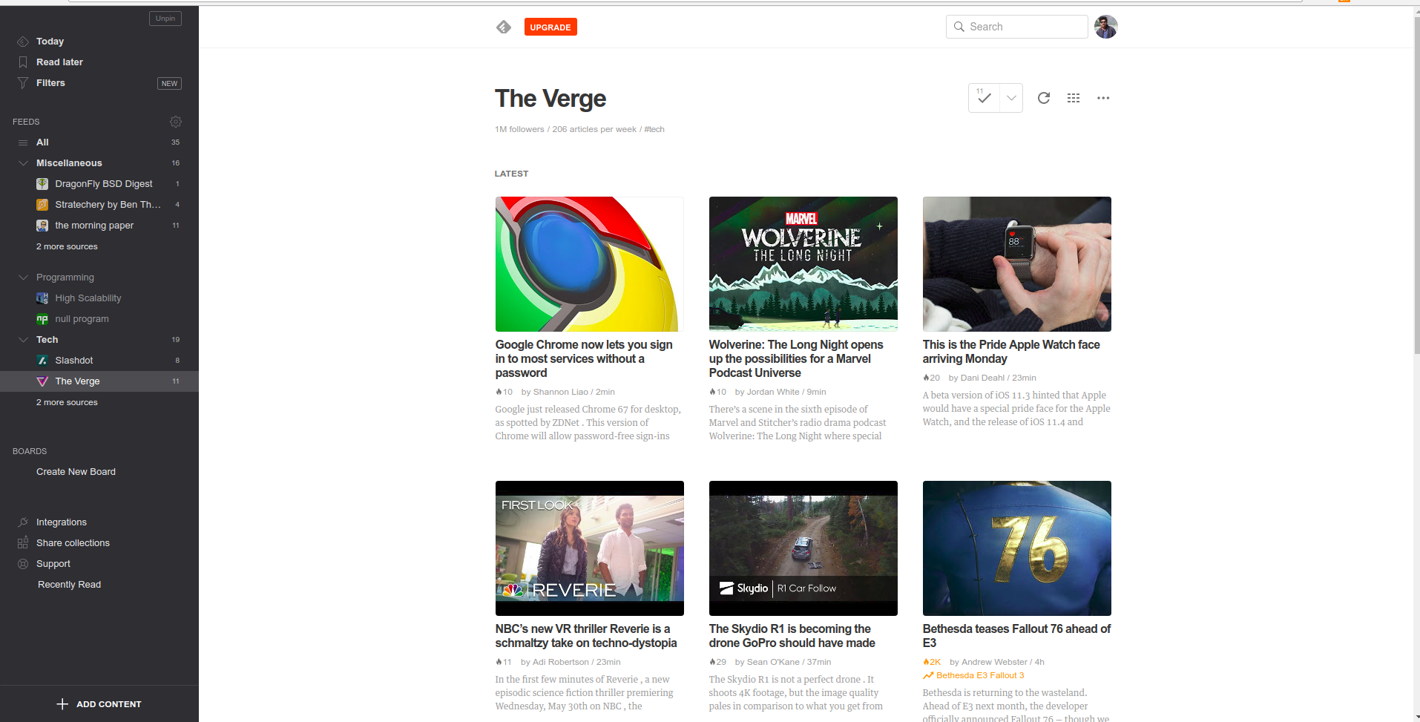Open the NBC Reverie article thumbnail
The width and height of the screenshot is (1420, 722).
click(590, 548)
